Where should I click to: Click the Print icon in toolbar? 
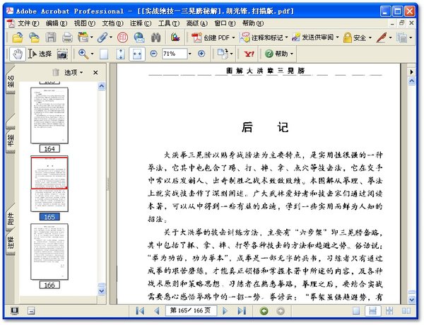(x=67, y=37)
